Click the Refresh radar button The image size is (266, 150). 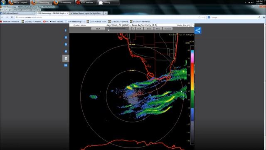(x=167, y=29)
